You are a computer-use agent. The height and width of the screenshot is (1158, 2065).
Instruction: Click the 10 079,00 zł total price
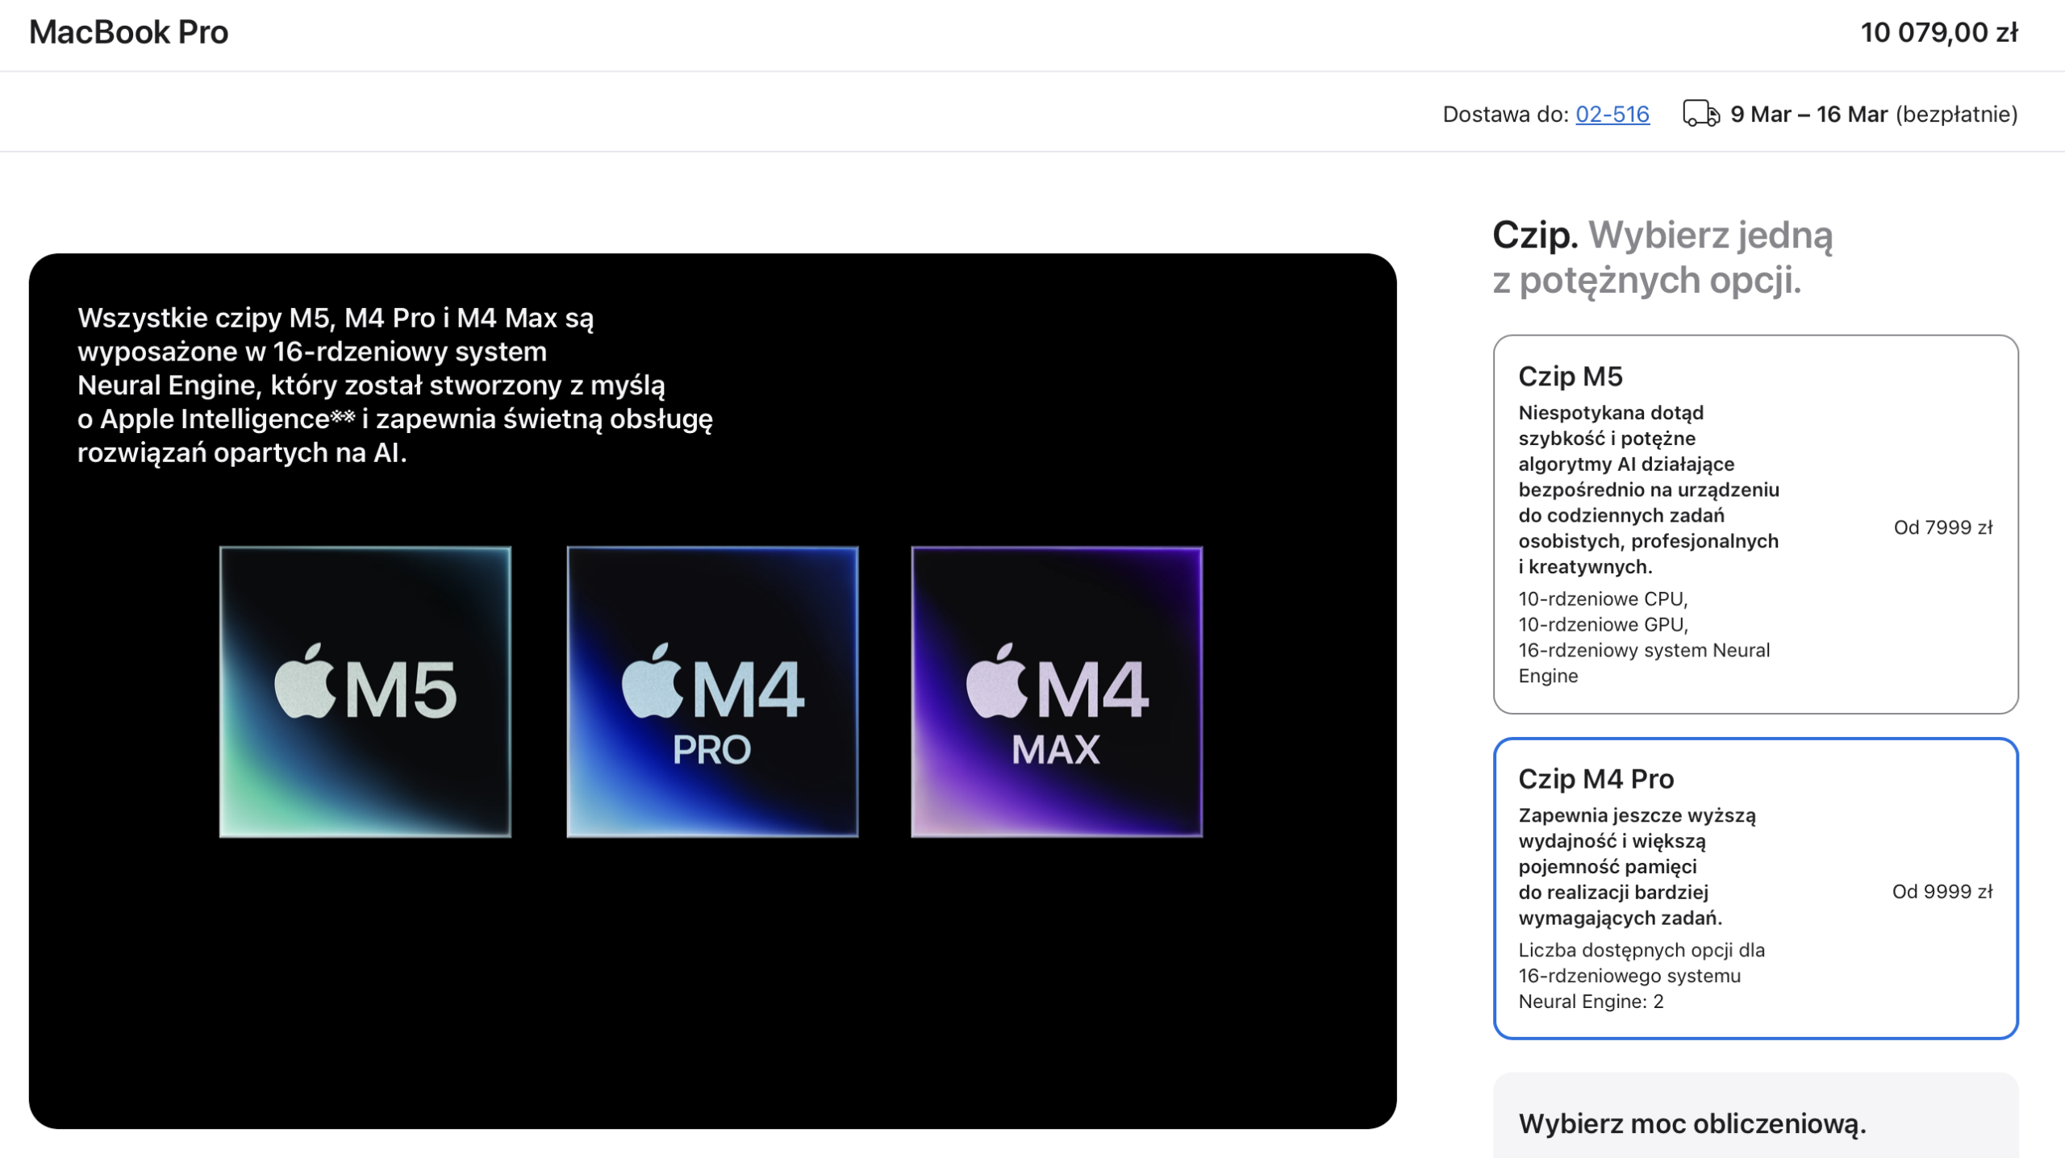[x=1938, y=32]
